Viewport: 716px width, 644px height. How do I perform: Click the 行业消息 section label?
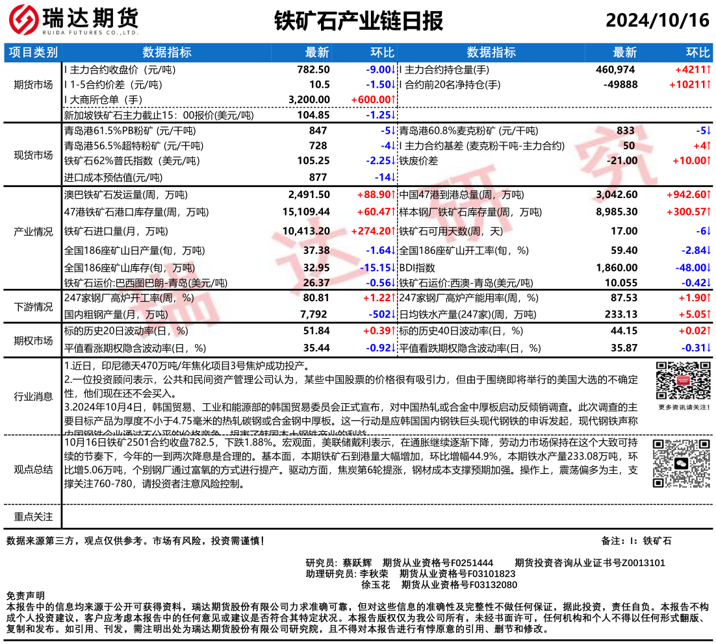[x=34, y=396]
